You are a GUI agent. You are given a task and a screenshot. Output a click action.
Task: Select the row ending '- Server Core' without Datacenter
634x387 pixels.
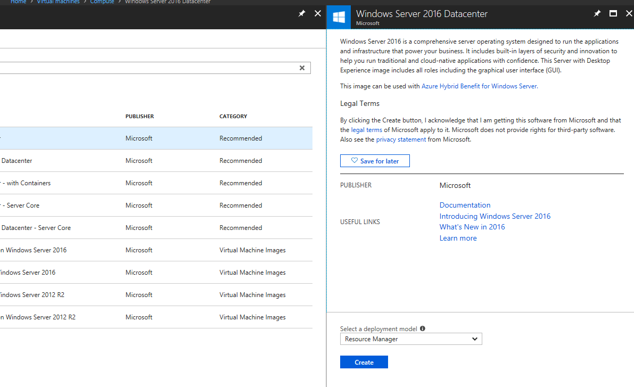tap(156, 205)
